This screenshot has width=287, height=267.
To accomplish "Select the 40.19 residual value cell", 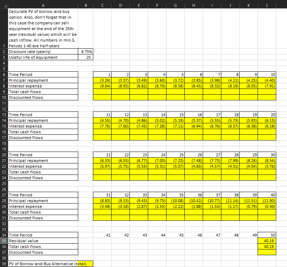I will (x=267, y=241).
